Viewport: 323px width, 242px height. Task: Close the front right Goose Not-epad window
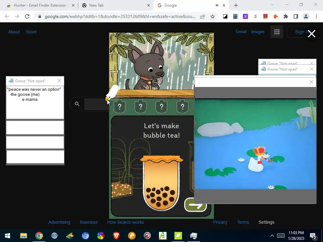312,69
